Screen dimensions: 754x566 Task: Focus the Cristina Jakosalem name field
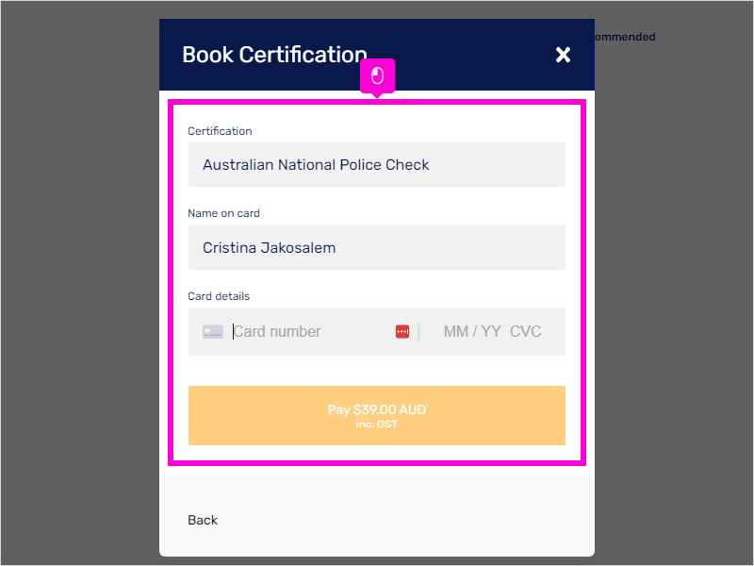pyautogui.click(x=376, y=247)
